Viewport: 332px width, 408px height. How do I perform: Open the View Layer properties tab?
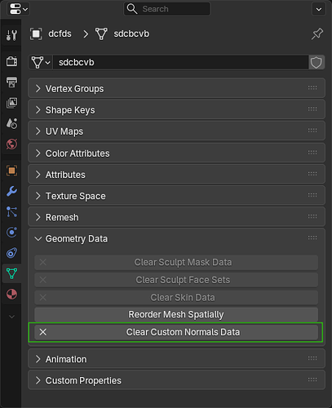[11, 103]
